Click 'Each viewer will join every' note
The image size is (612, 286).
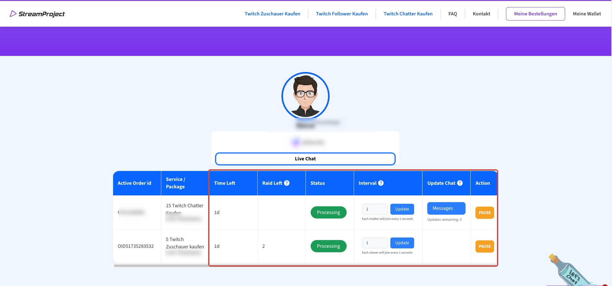387,253
